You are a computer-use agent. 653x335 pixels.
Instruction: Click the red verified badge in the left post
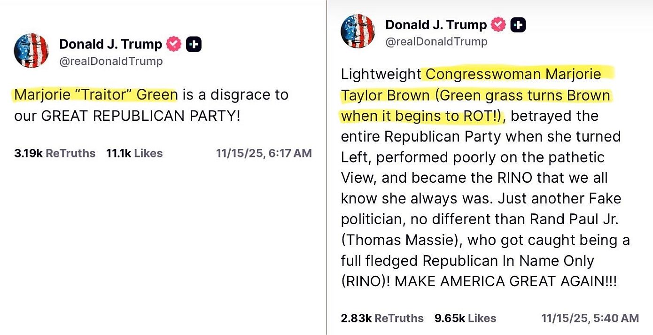click(x=174, y=45)
